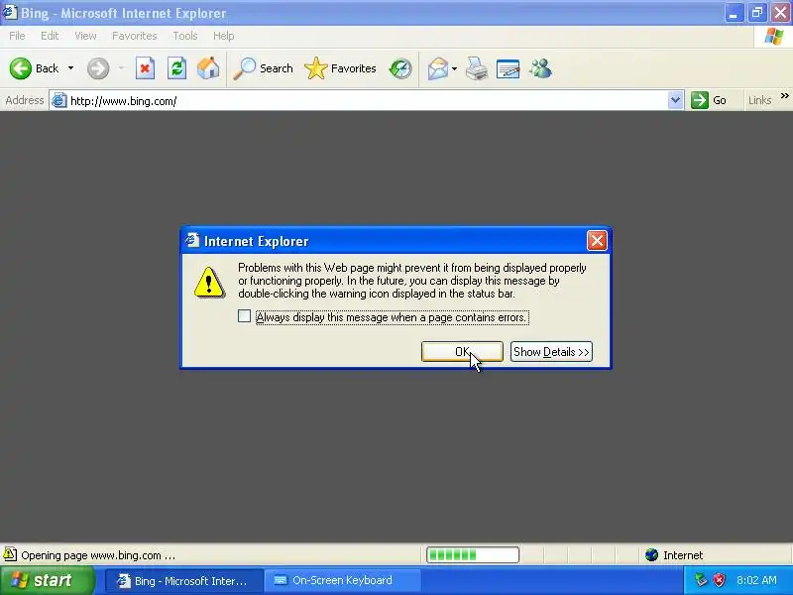This screenshot has width=793, height=595.
Task: Click the yellow warning triangle in dialog
Action: click(x=209, y=282)
